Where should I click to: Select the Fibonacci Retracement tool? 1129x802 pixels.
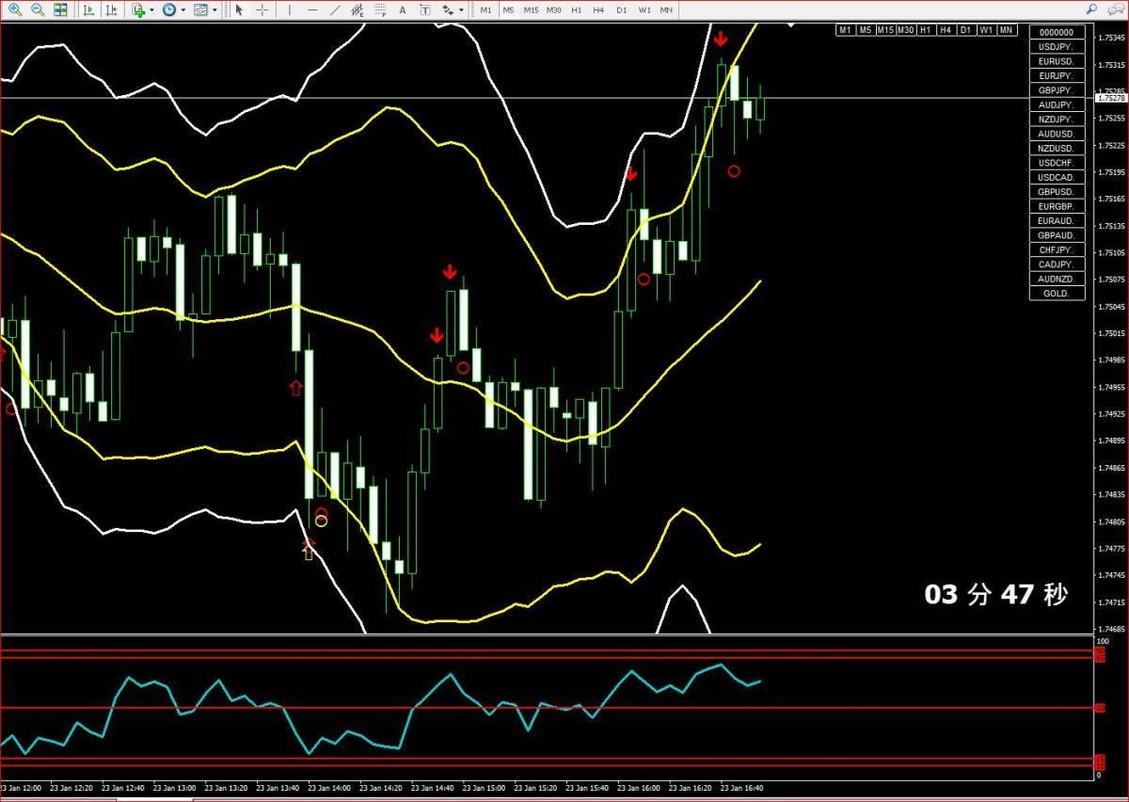coord(380,9)
